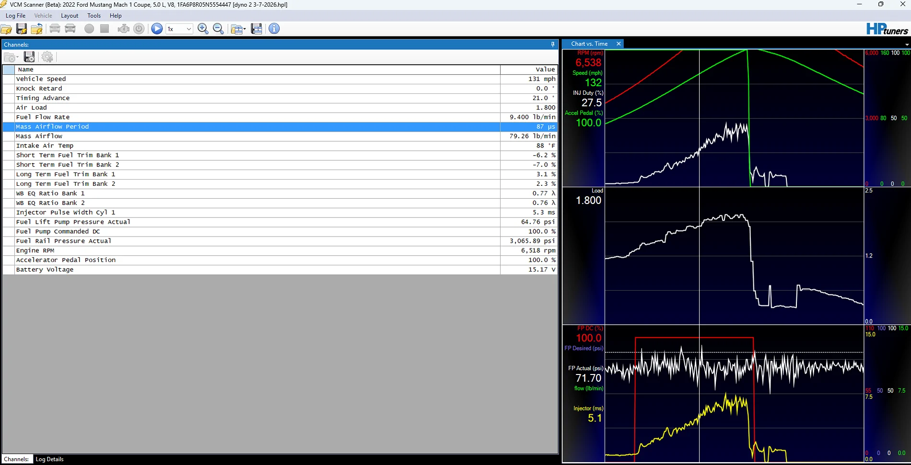Click the Value column header

click(529, 69)
